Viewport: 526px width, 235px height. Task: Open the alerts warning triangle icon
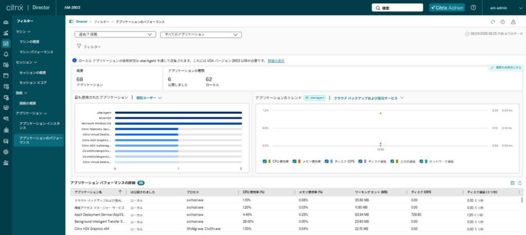click(513, 22)
